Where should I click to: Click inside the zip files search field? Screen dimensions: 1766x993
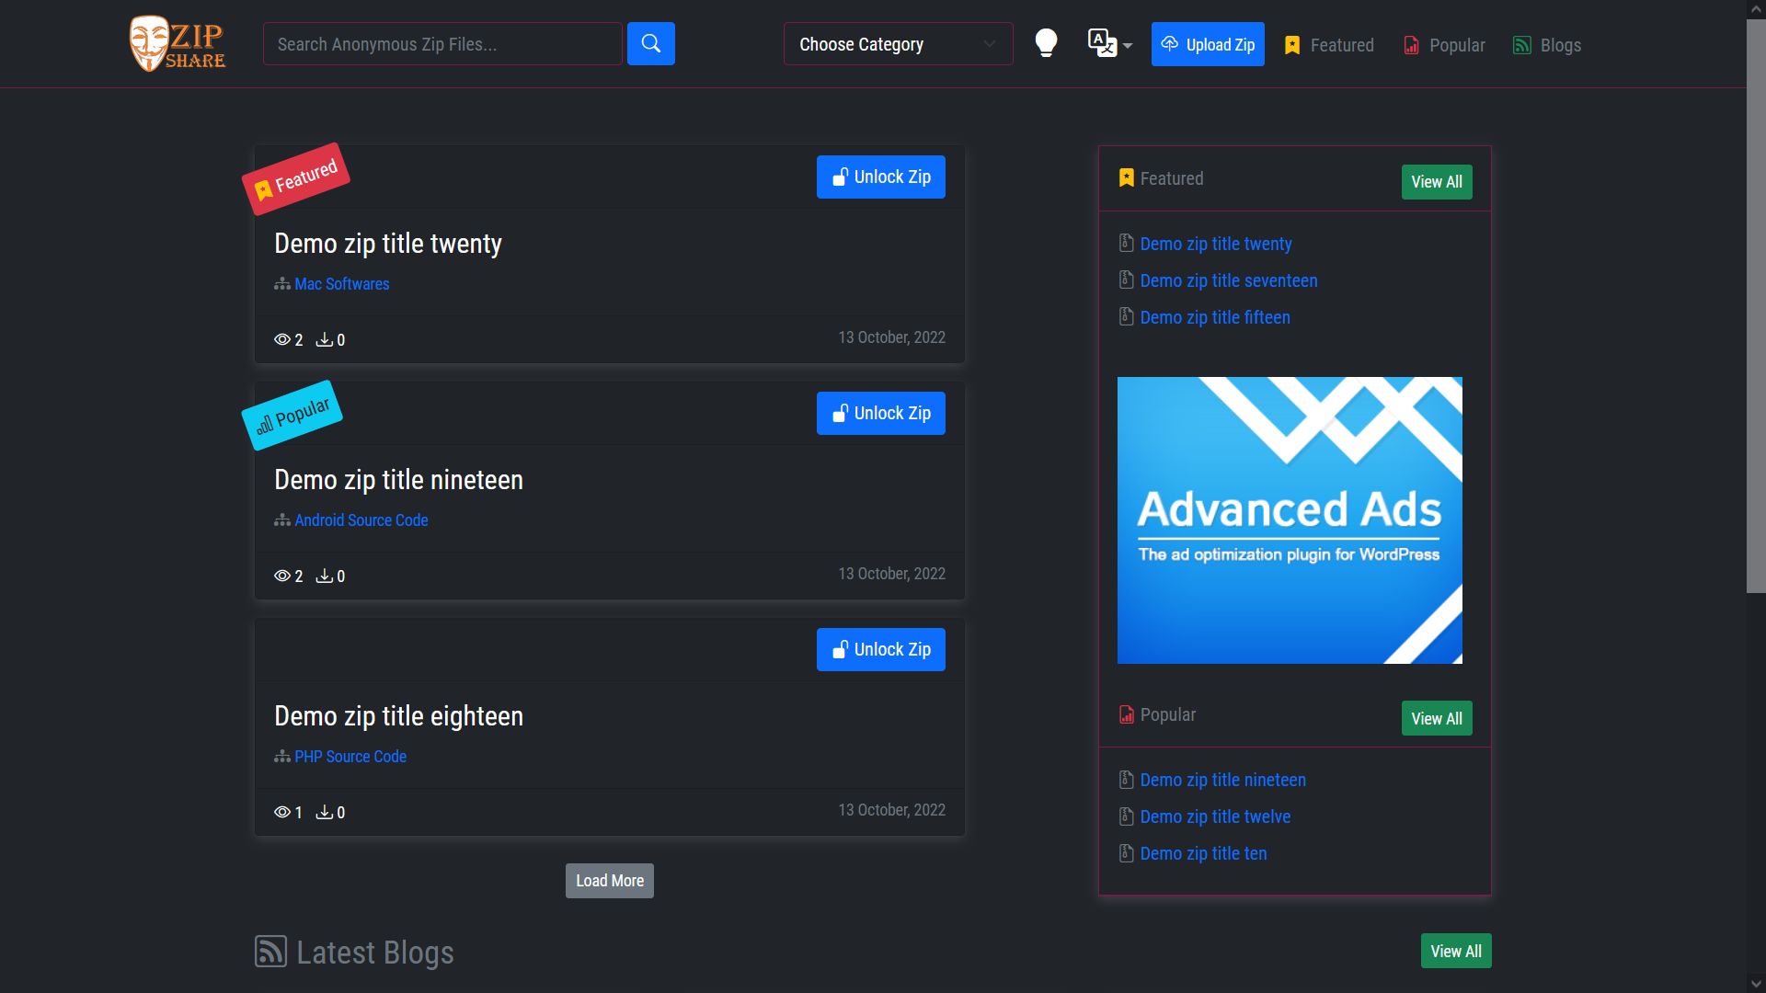click(x=441, y=43)
